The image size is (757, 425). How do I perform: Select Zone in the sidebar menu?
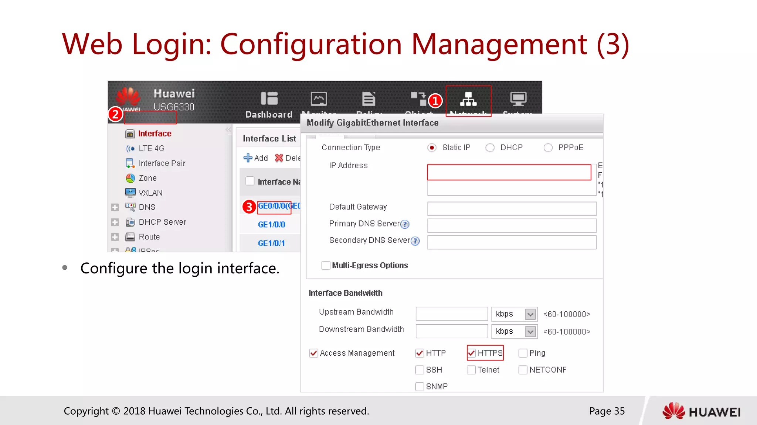point(147,178)
